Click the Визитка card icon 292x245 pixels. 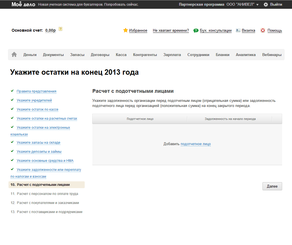pos(238,30)
